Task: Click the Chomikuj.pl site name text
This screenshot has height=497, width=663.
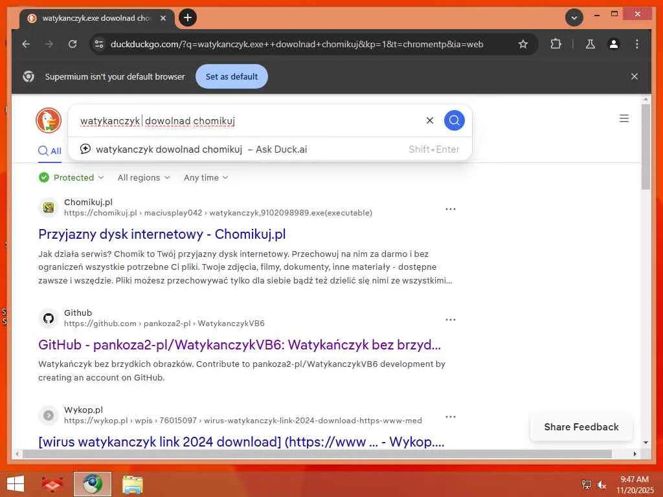Action: [88, 202]
